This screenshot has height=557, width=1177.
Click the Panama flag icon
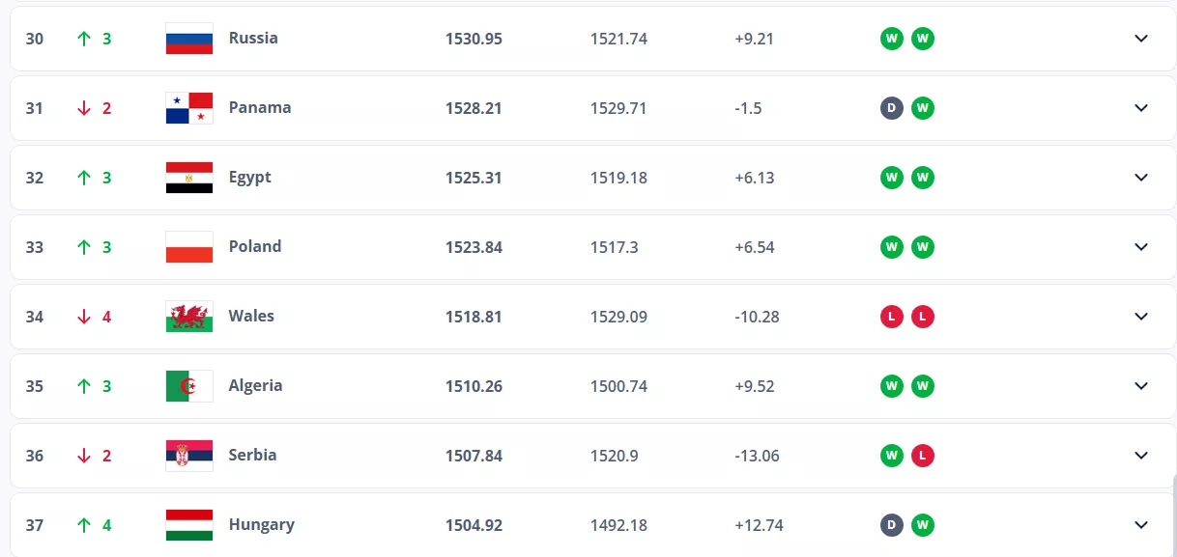coord(189,108)
